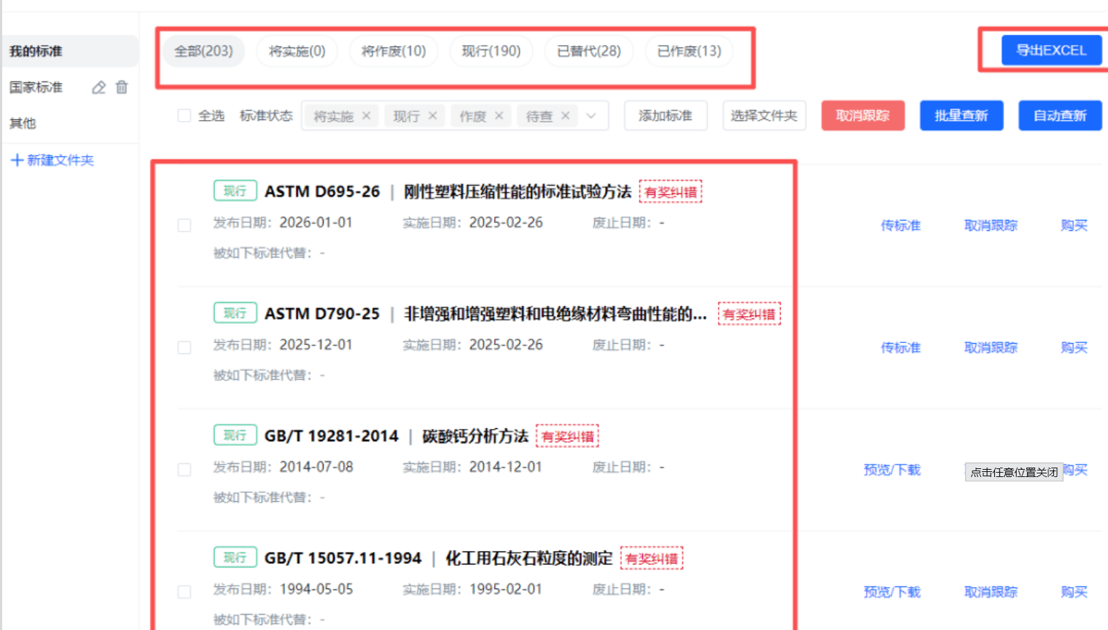The height and width of the screenshot is (630, 1108).
Task: Expand the 标准状态 dropdown arrow
Action: click(x=591, y=116)
